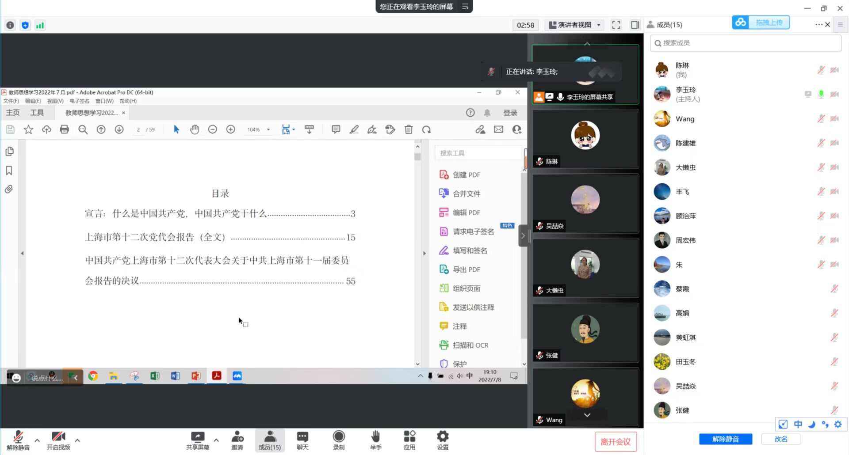Open the 视图(V) menu in Acrobat

coord(55,101)
